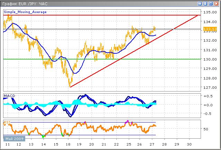Image resolution: width=221 pixels, height=150 pixels.
Task: Click the 50 level RSI scale label
Action: tap(206, 129)
